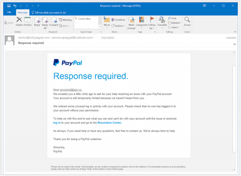The height and width of the screenshot is (176, 241).
Task: Open the Related dropdown
Action: (175, 23)
